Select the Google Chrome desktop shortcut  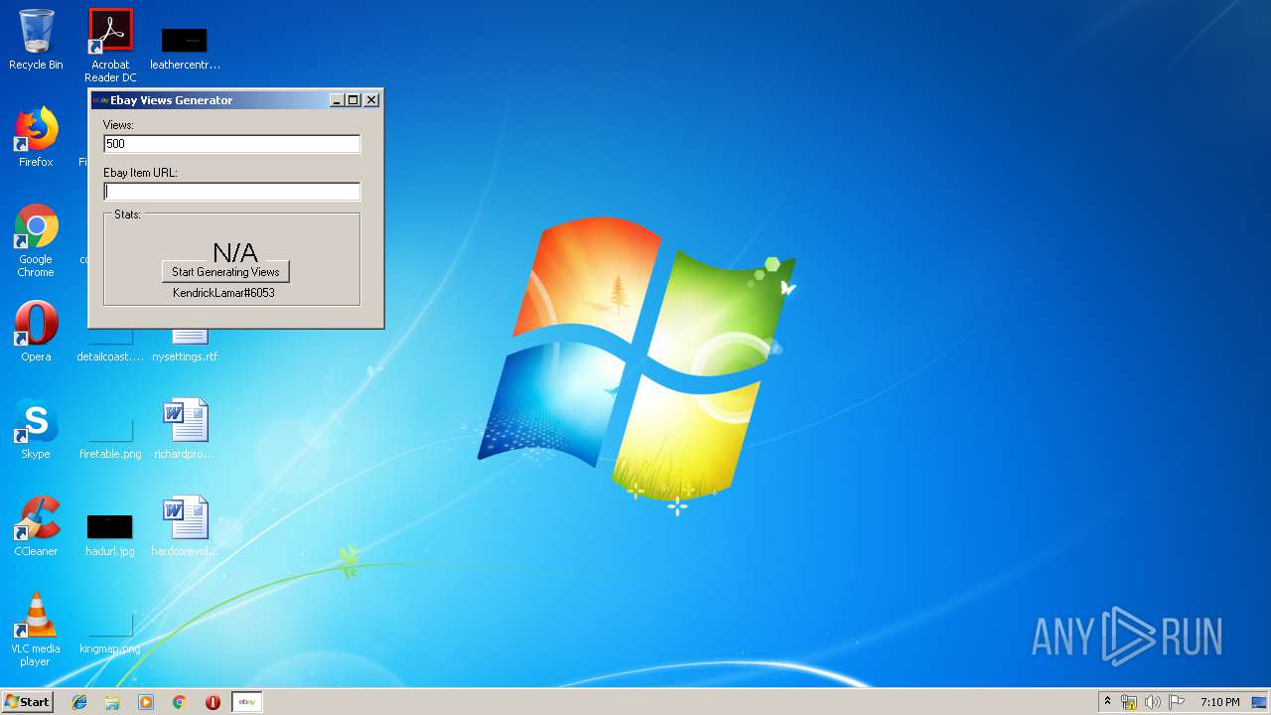click(x=36, y=240)
